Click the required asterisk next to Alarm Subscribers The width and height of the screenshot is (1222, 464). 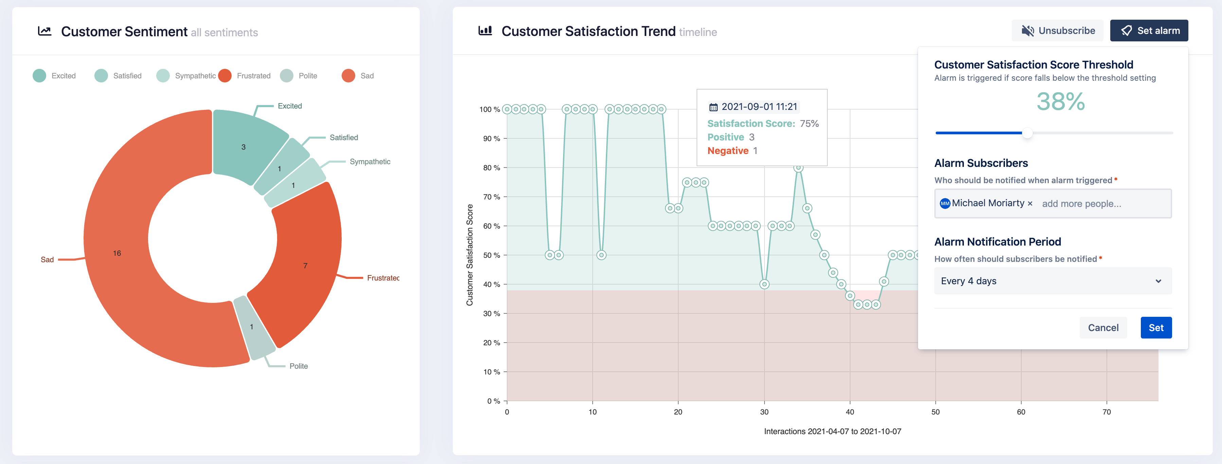coord(1117,180)
